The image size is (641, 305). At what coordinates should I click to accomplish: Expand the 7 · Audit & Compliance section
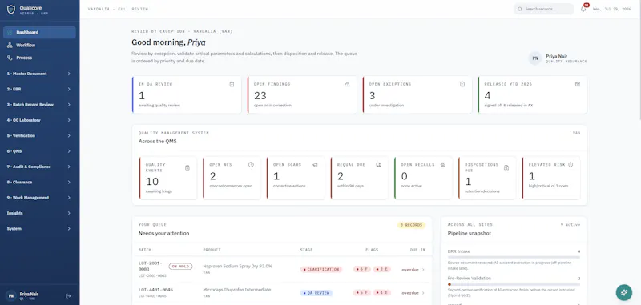coord(39,167)
